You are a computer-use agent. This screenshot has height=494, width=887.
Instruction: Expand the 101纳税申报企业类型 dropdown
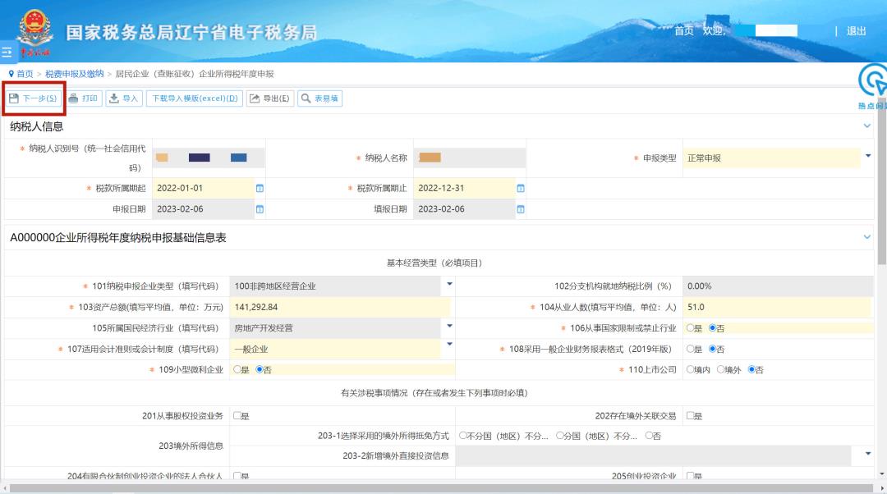point(449,284)
